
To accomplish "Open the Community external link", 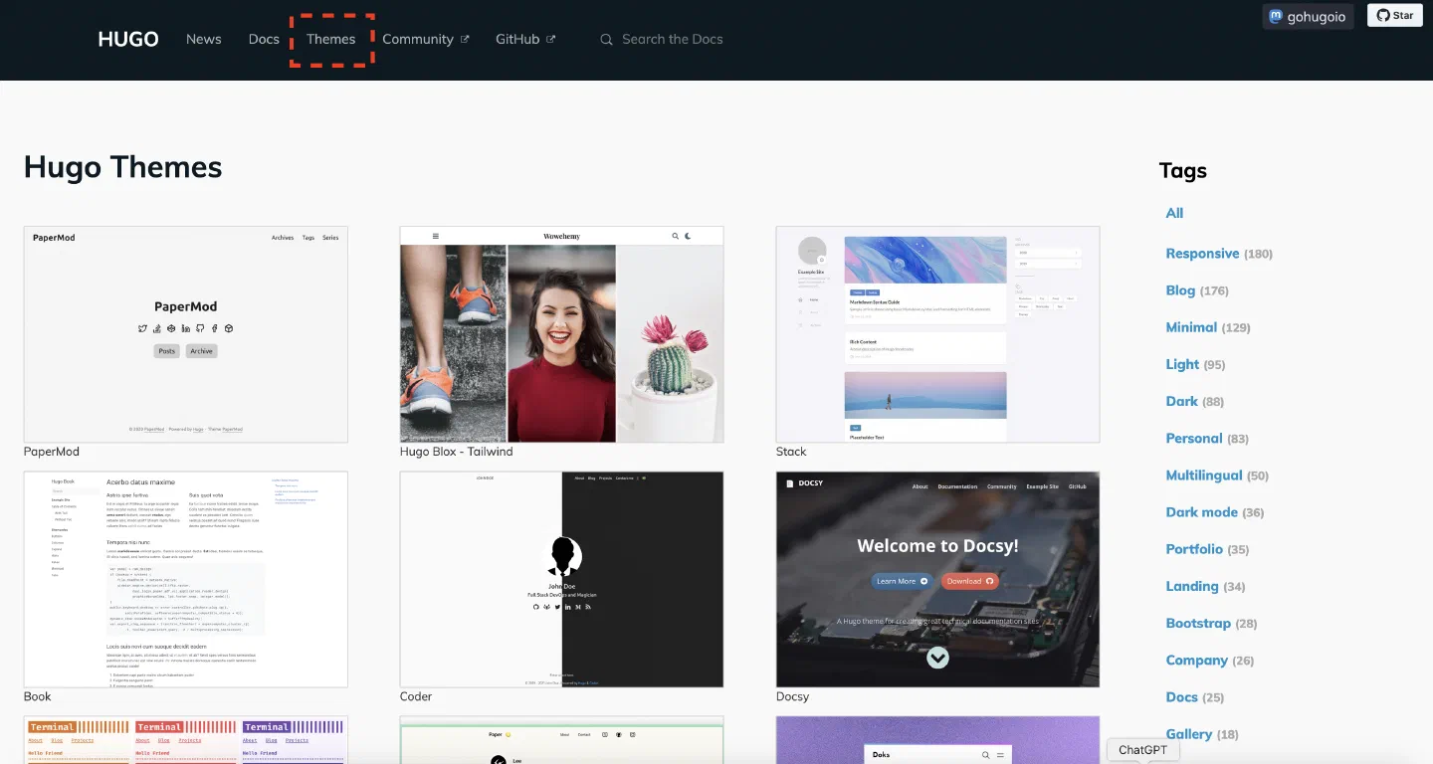I will 426,40.
